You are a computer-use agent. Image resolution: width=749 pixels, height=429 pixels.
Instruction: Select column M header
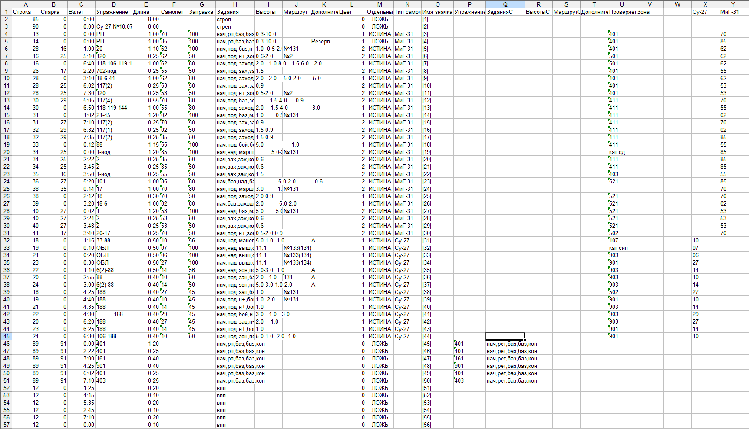(379, 4)
